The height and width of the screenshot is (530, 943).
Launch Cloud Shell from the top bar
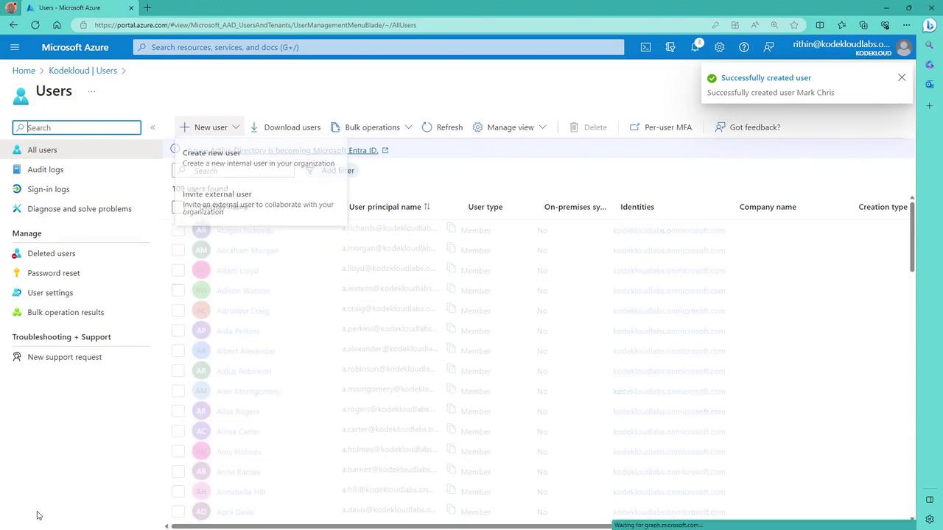[645, 47]
